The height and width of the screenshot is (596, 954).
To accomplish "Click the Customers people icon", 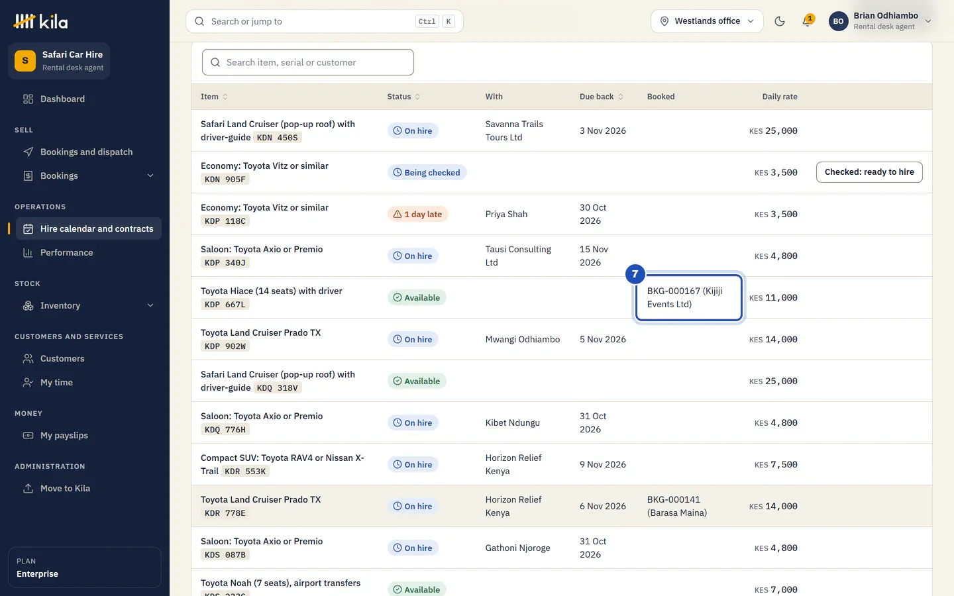I will [x=28, y=359].
